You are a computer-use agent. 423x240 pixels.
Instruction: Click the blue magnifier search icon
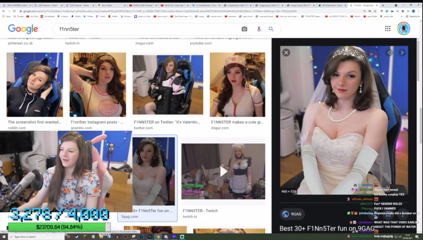pos(271,29)
